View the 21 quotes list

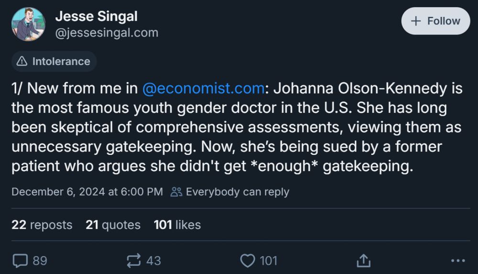pyautogui.click(x=113, y=225)
